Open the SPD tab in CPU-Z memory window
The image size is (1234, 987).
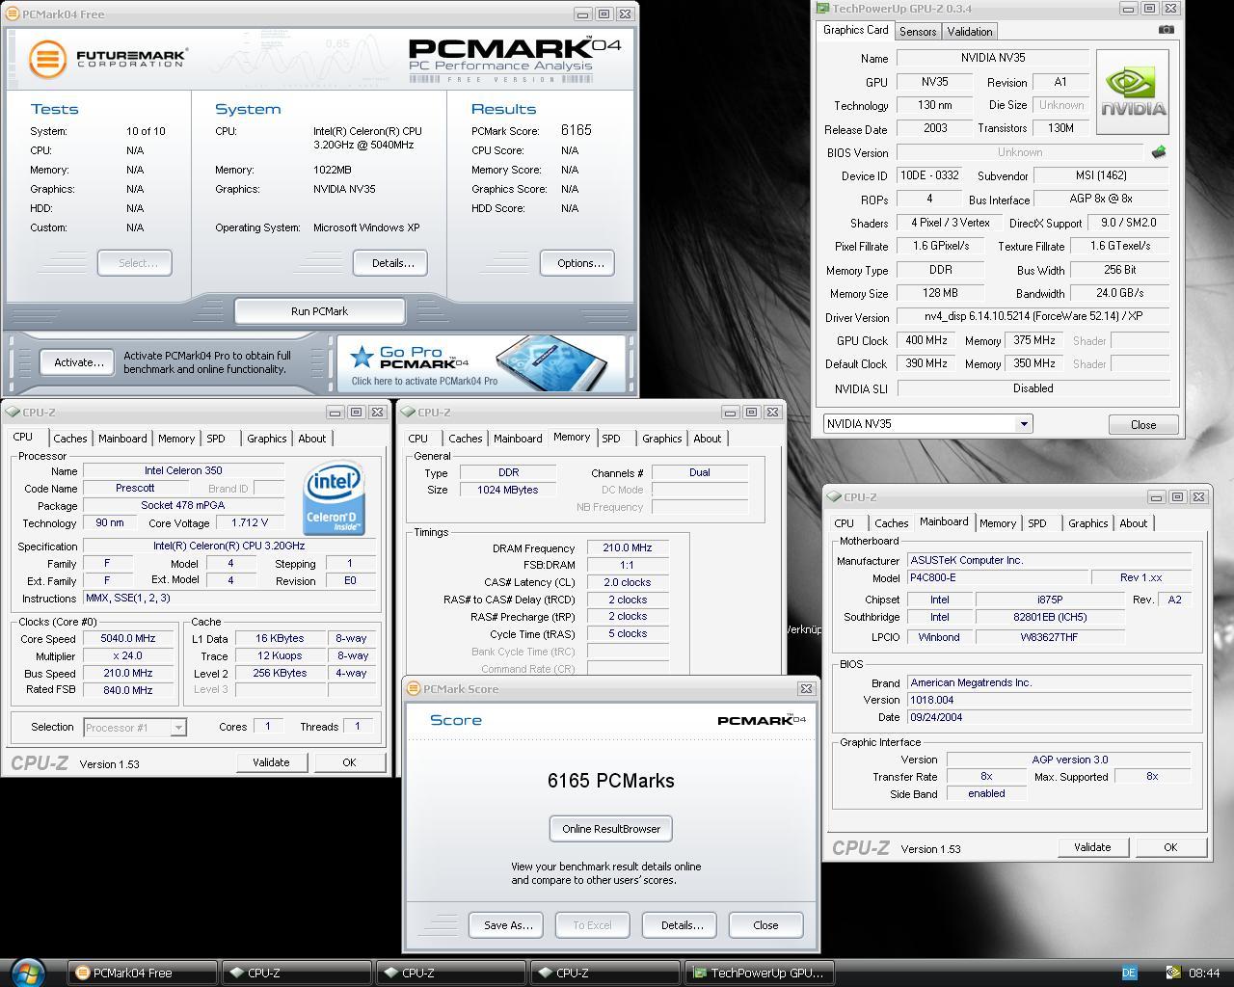(x=611, y=439)
